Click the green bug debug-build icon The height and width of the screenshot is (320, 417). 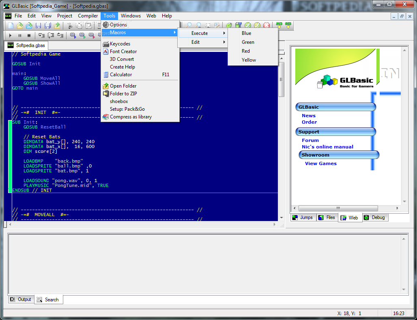coord(229,26)
